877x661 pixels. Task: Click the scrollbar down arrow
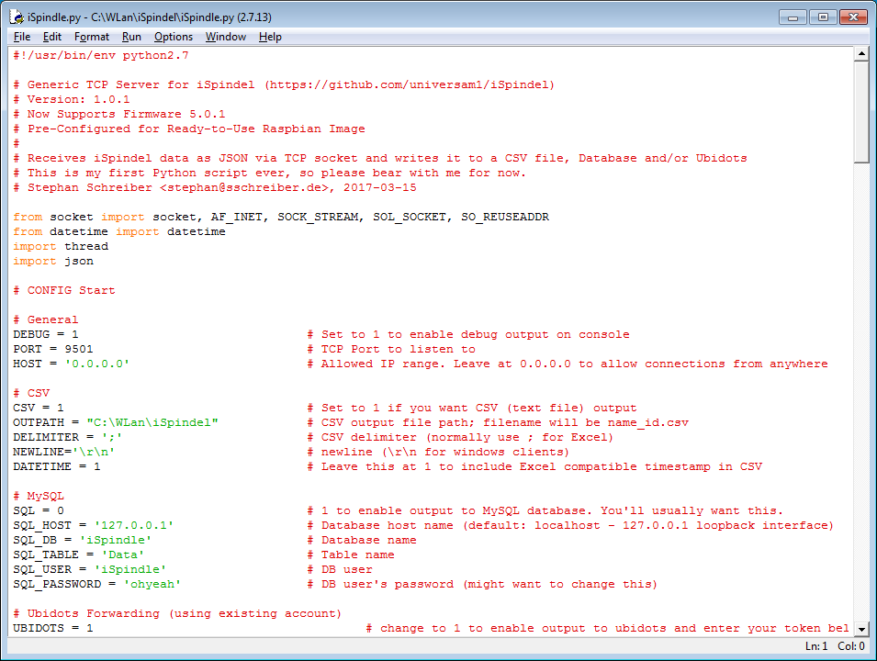pyautogui.click(x=860, y=629)
